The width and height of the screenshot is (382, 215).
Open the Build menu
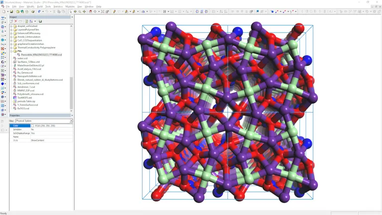coord(40,6)
